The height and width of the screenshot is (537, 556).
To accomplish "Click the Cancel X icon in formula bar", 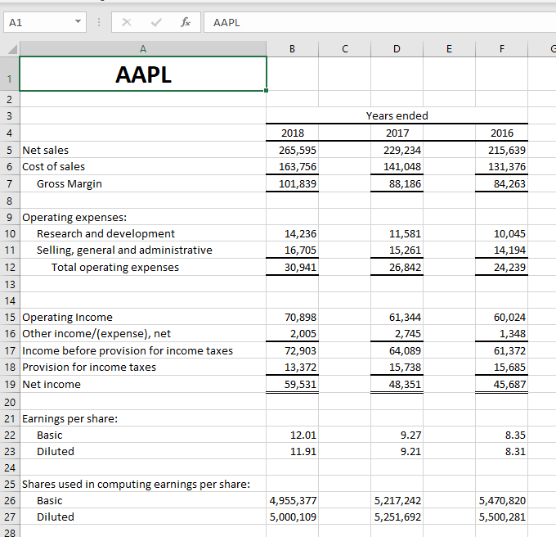I will 127,22.
